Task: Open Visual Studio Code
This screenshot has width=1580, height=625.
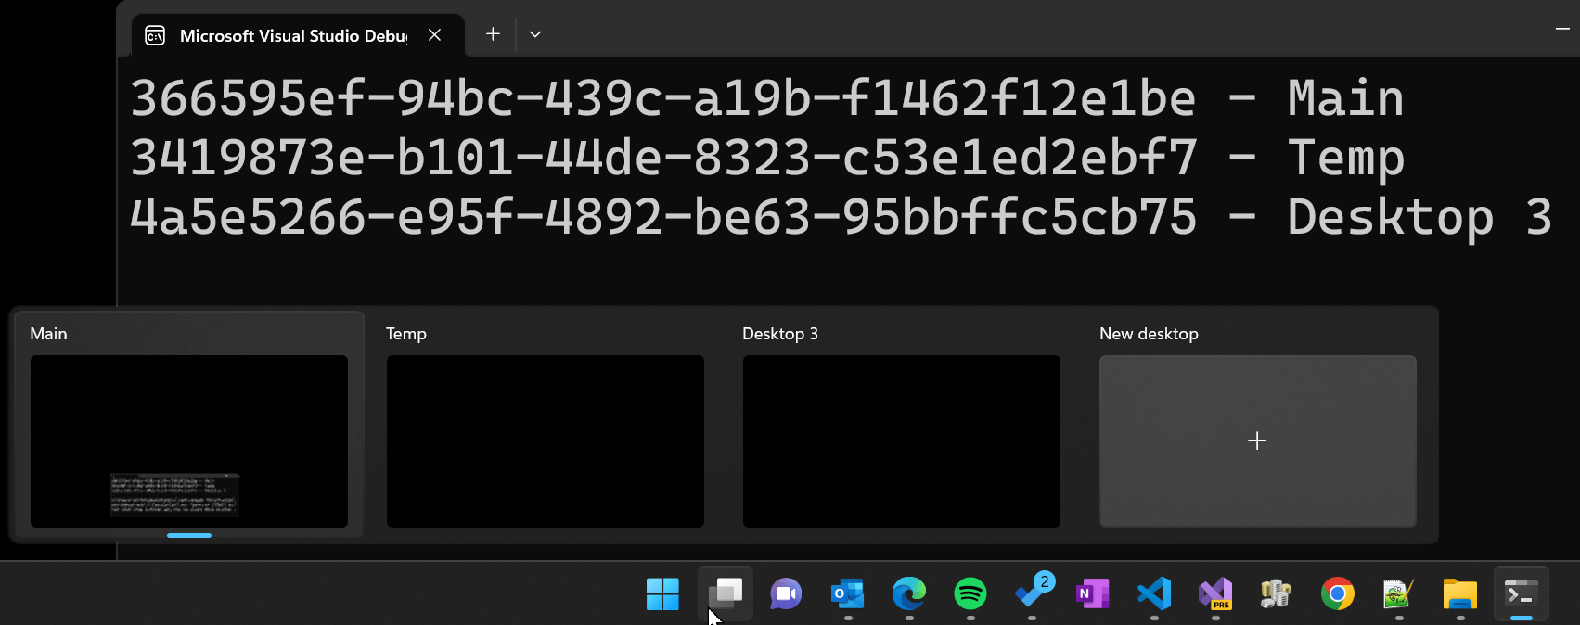Action: [1154, 593]
